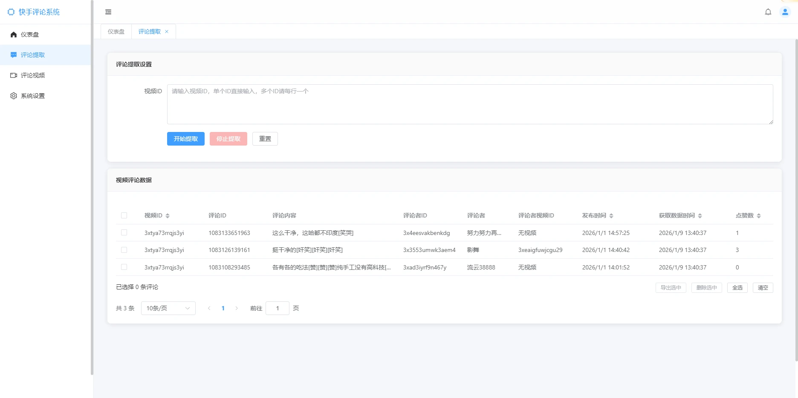
Task: Close the 评论提取 tab
Action: (167, 31)
